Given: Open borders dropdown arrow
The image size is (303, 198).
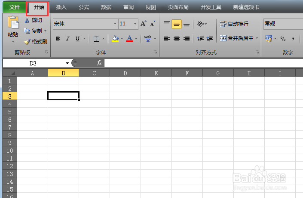Looking at the screenshot, I should coord(104,38).
